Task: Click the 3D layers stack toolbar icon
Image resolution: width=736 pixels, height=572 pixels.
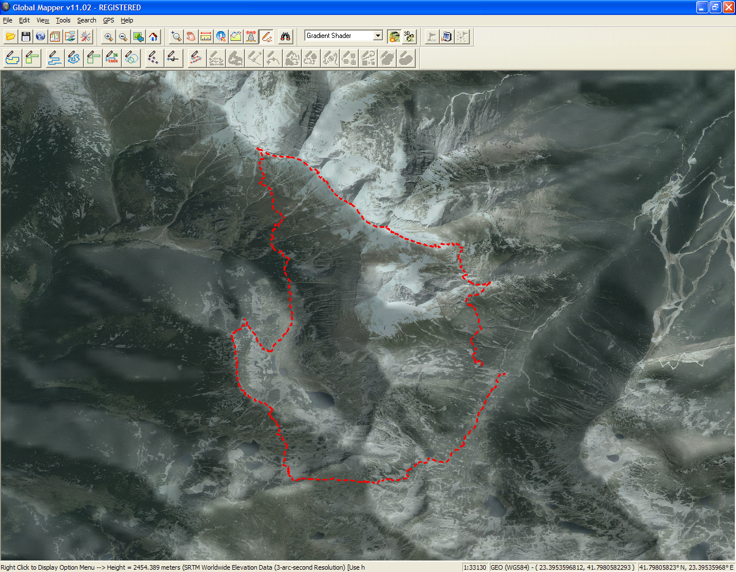Action: pyautogui.click(x=70, y=37)
